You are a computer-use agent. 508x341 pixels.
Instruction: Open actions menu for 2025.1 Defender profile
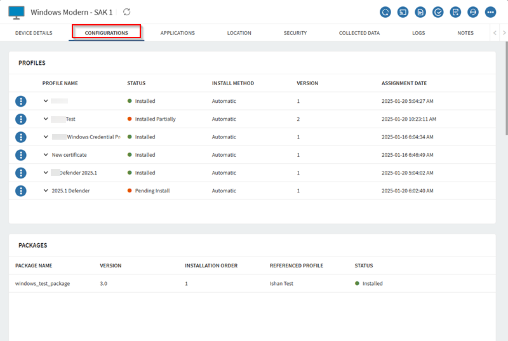[21, 191]
